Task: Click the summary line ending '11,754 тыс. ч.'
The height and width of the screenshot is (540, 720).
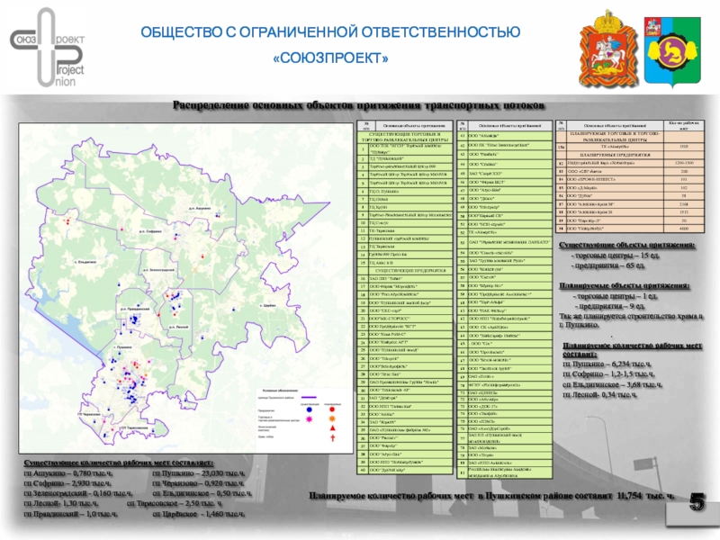Action: click(x=491, y=496)
